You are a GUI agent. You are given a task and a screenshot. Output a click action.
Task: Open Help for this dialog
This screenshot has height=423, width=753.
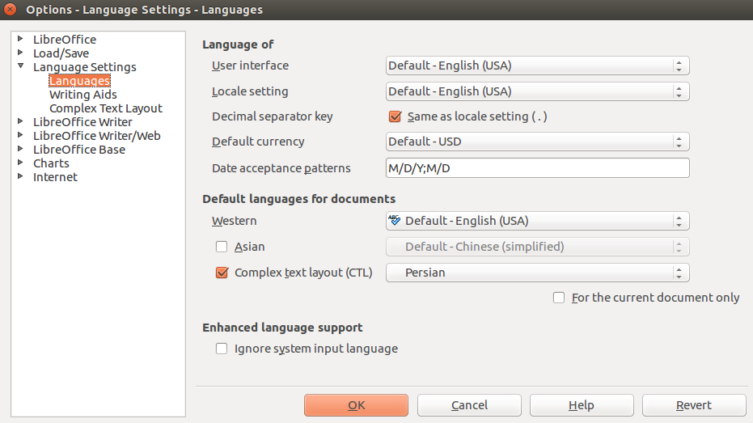pyautogui.click(x=582, y=405)
